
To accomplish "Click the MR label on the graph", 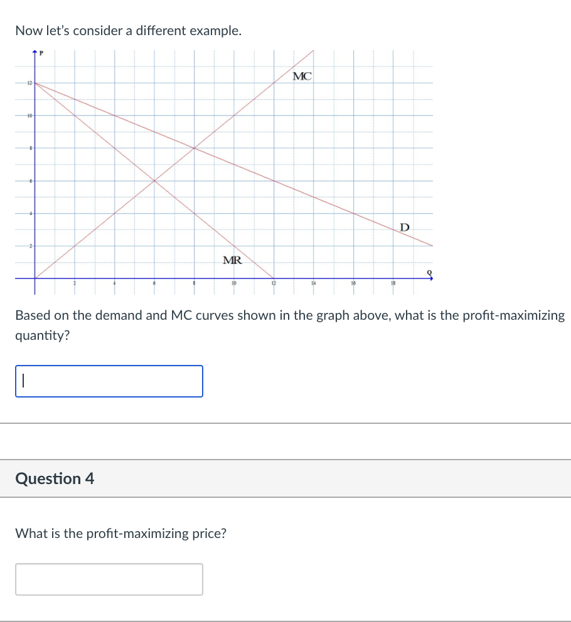I will pyautogui.click(x=232, y=259).
